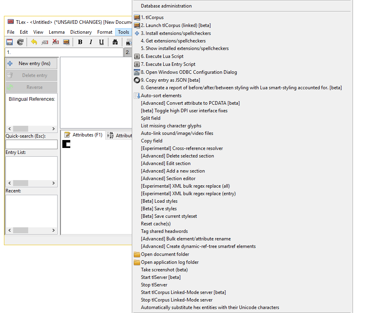Click the binoculars Find icon
374x313 pixels.
[x=115, y=42]
